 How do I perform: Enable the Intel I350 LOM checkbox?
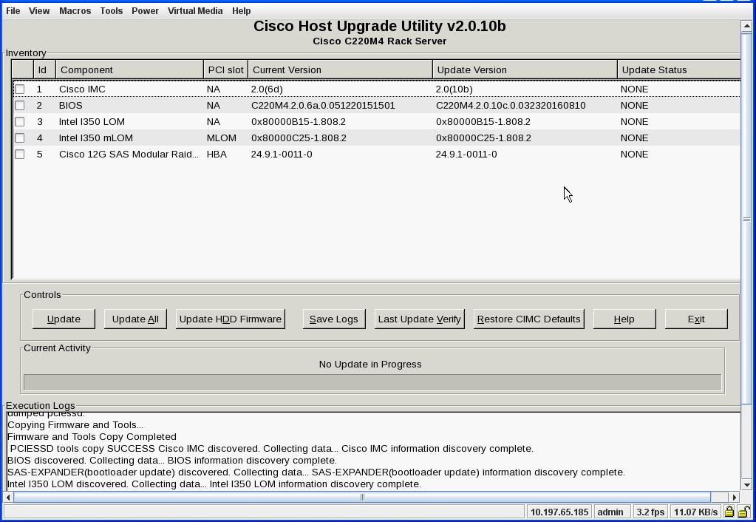click(20, 121)
